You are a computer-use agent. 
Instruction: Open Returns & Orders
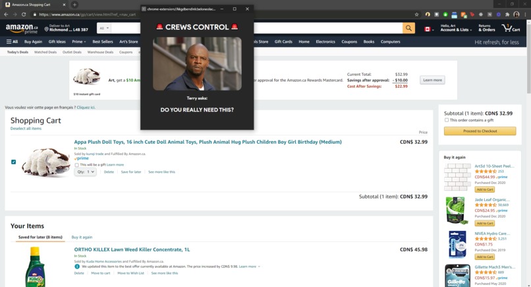pyautogui.click(x=487, y=28)
